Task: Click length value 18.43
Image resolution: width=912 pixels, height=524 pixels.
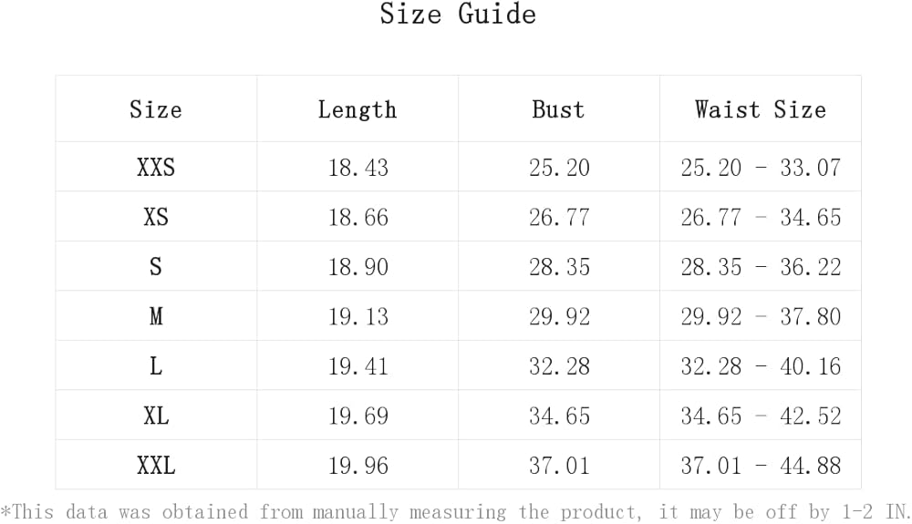Action: pos(358,168)
